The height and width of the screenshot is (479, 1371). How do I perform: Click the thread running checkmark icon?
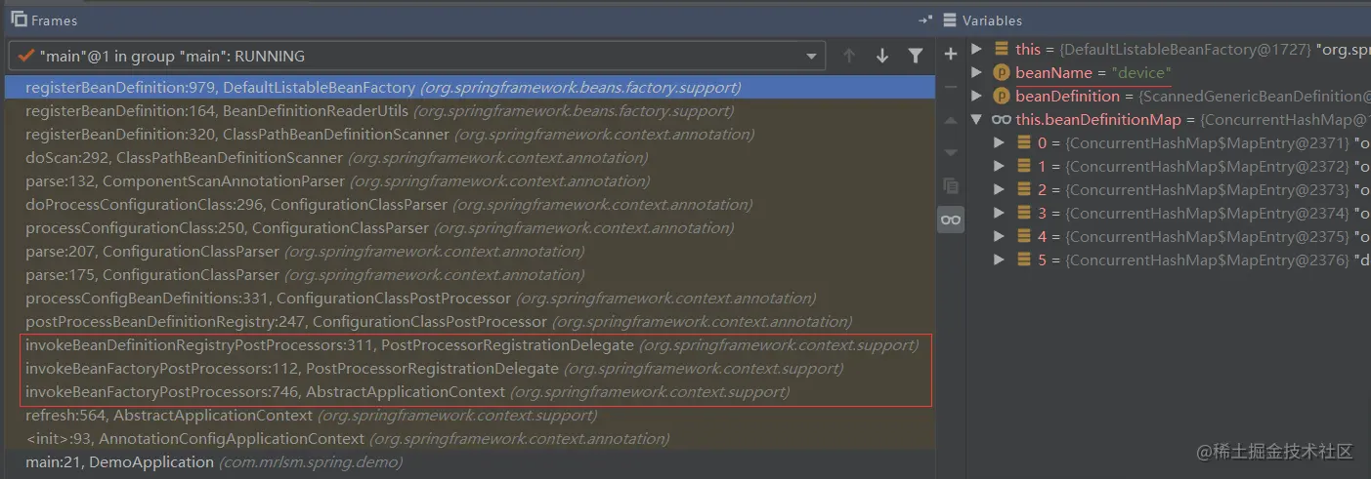tap(25, 57)
